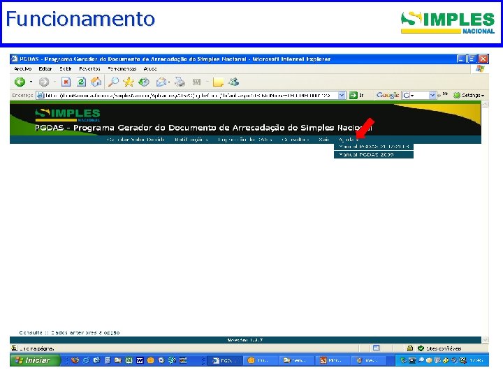Expand the Google search box dropdown arrow
503x377 pixels.
pos(432,95)
